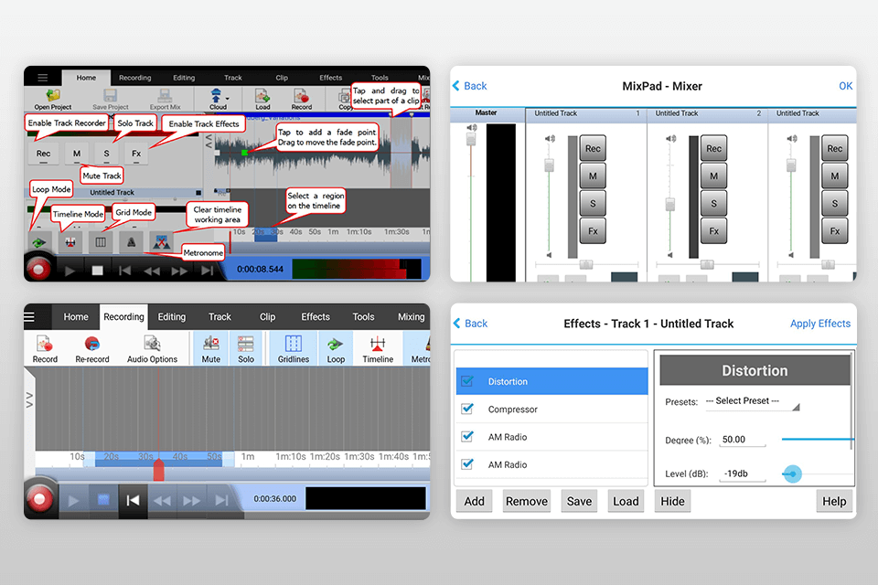
Task: Click the Export Mix icon
Action: point(166,97)
